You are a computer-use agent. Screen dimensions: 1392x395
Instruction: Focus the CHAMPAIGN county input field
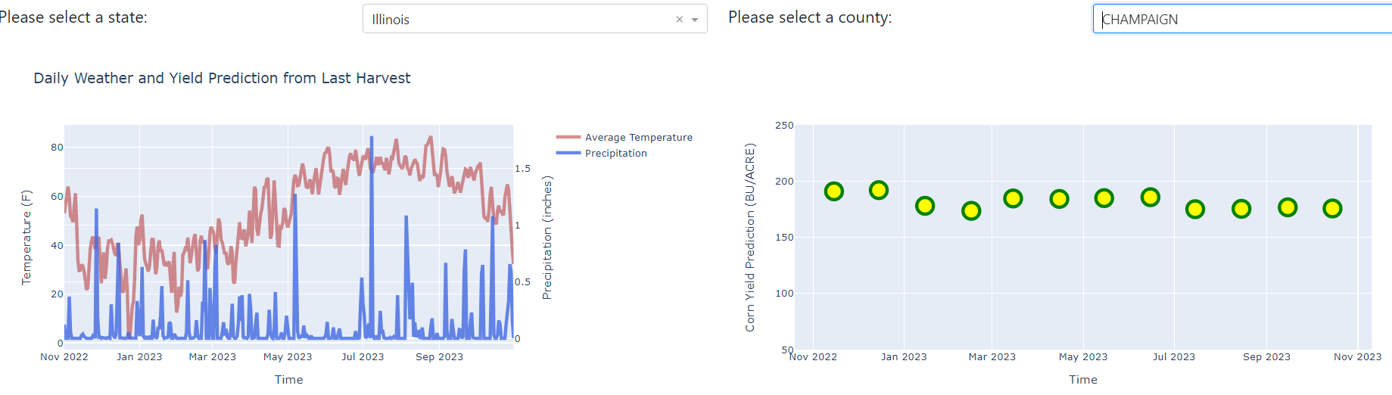point(1243,19)
